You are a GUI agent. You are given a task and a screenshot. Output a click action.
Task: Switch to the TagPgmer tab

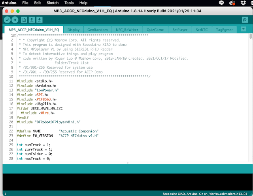tap(224, 30)
